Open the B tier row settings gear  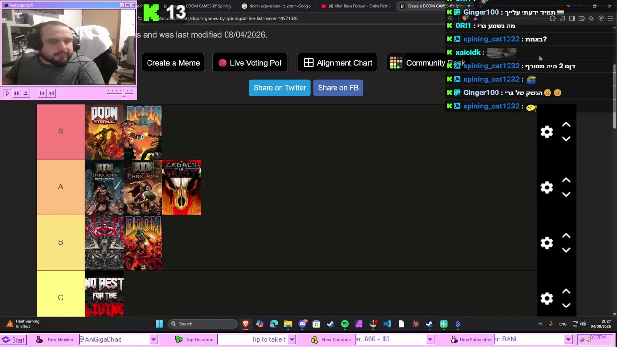547,243
